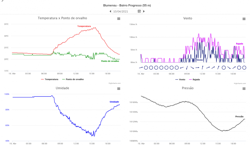Click Highcharts.com link under wind chart
The width and height of the screenshot is (250, 145).
point(240,83)
